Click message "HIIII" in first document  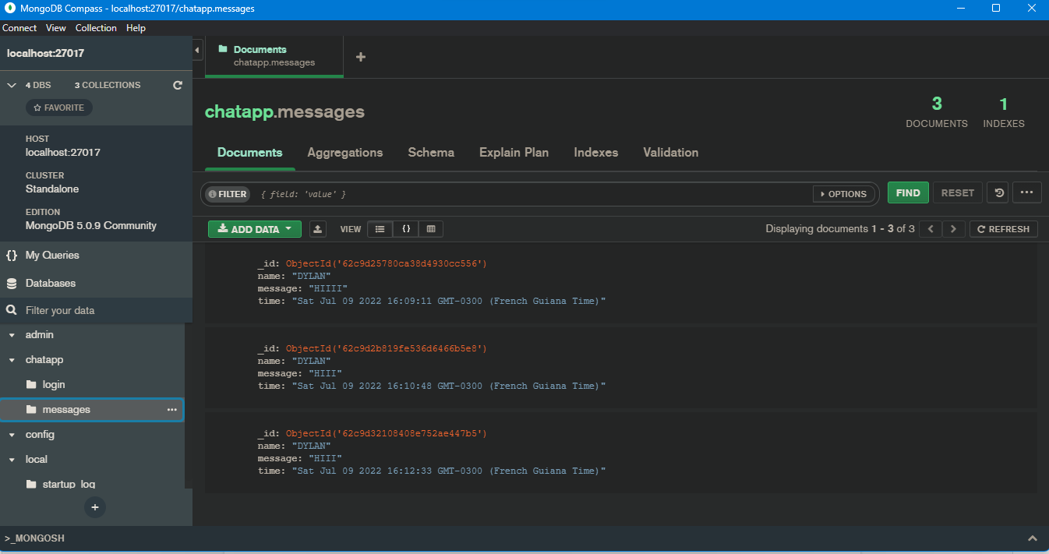(x=328, y=288)
